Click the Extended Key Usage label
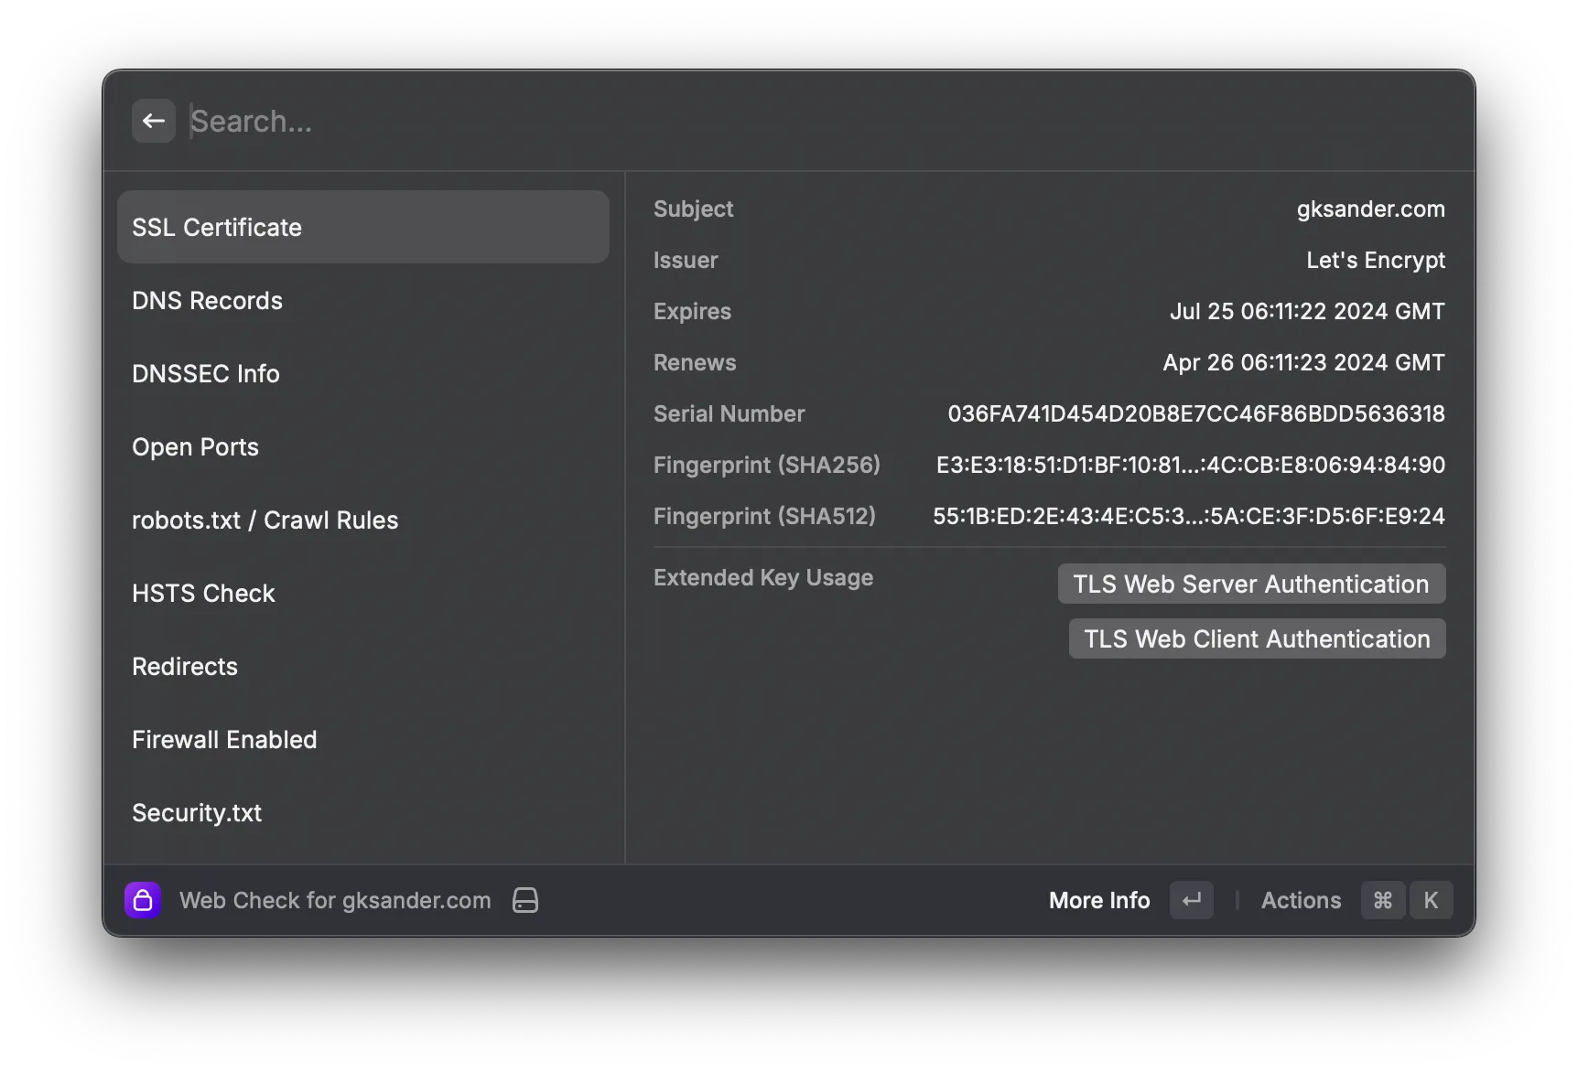Image resolution: width=1578 pixels, height=1072 pixels. 763,577
